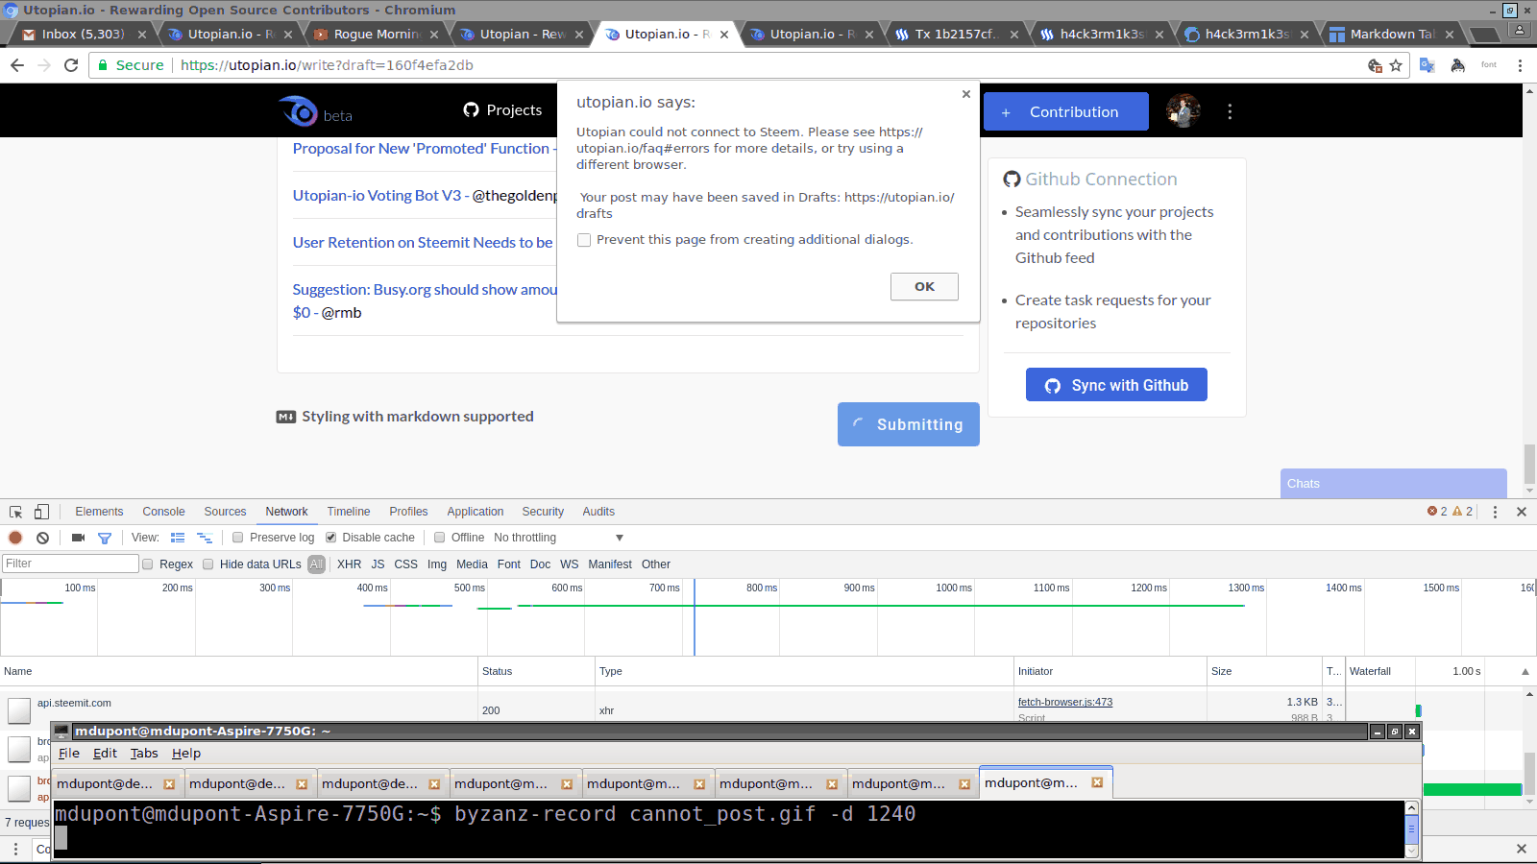Check 'Prevent this page from creating additional dialogs'
Screen dimensions: 1537x864
point(584,240)
